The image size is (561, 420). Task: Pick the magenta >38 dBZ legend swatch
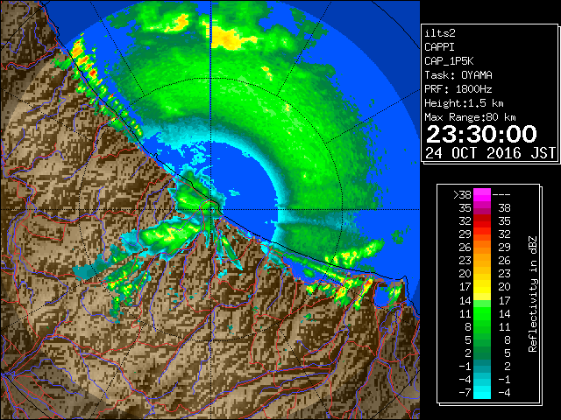pos(482,194)
